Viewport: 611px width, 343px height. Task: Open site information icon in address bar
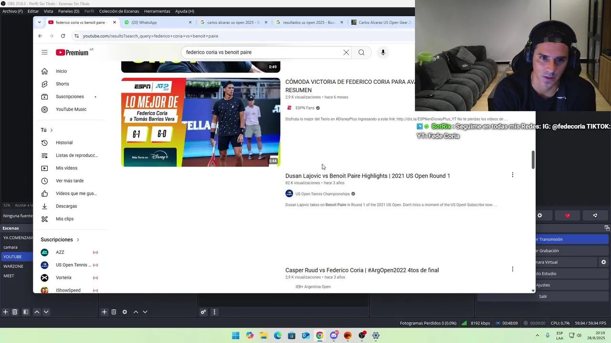click(x=76, y=36)
